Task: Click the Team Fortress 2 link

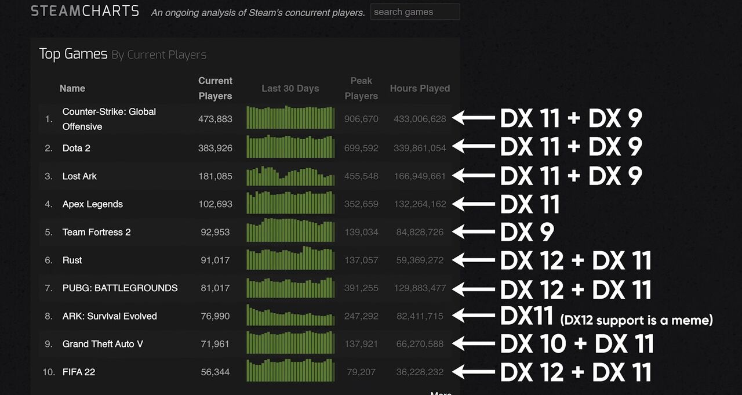Action: pos(96,232)
